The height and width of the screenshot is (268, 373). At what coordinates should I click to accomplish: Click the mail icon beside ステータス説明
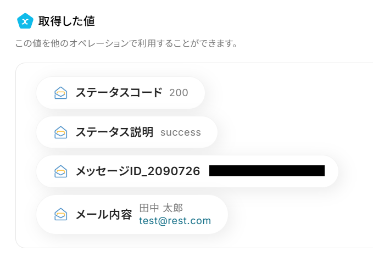point(61,132)
